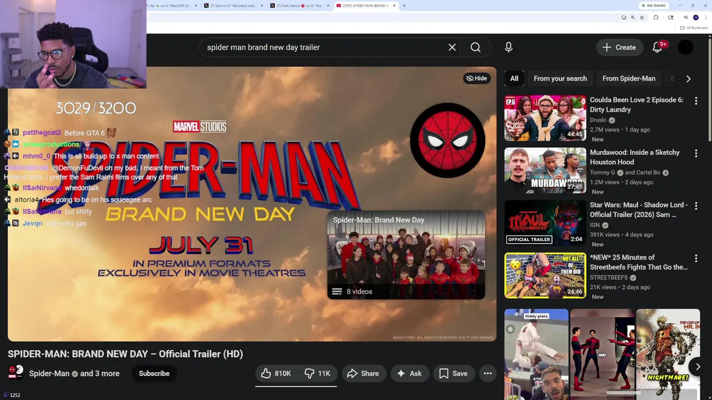Clear the YouTube search box text
The image size is (712, 400).
coord(452,47)
